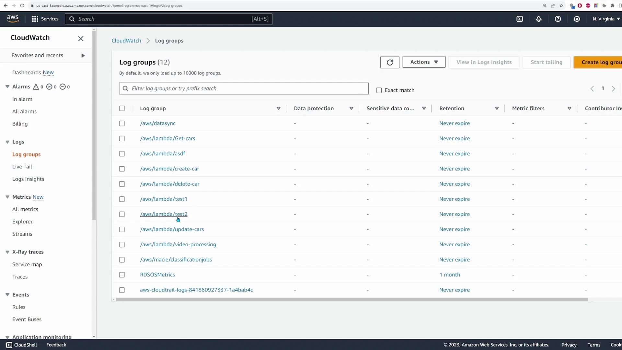Open the Actions dropdown
622x350 pixels.
point(424,62)
